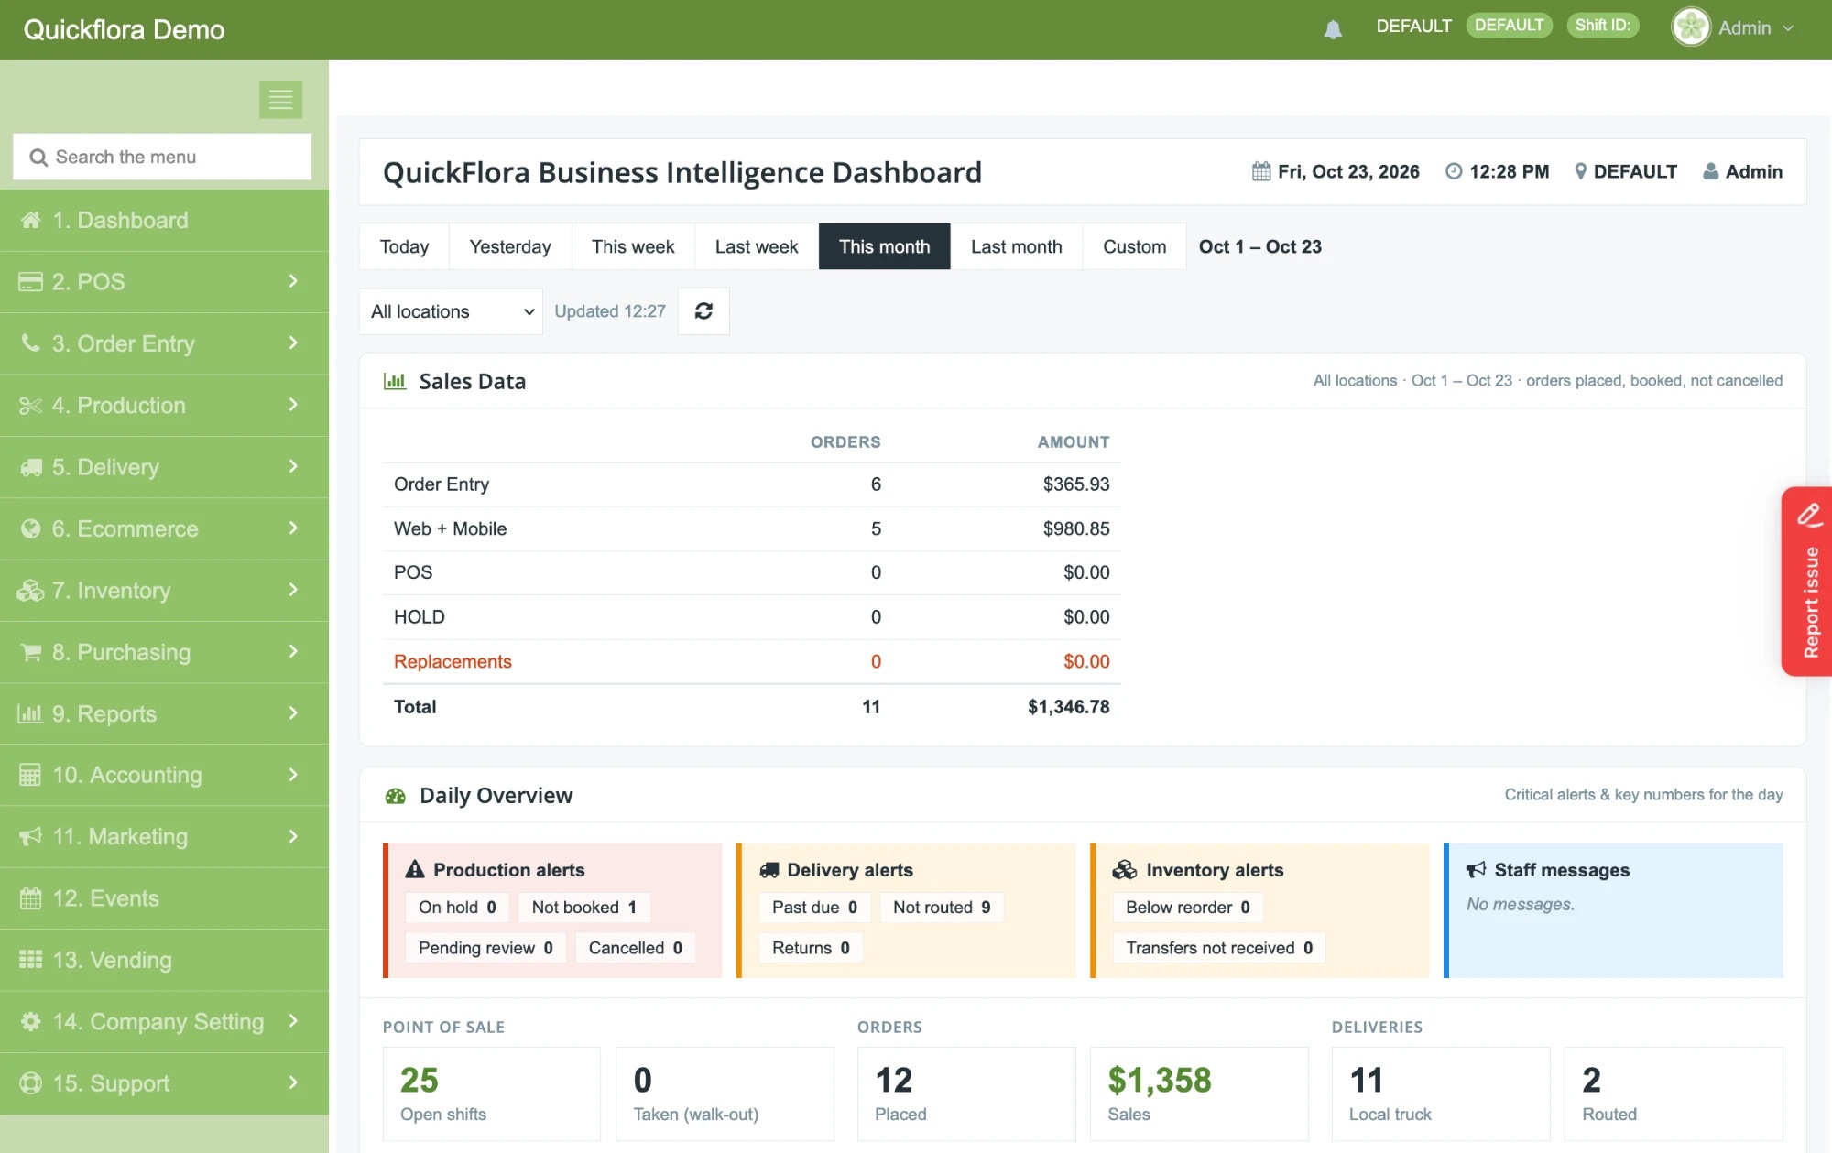Click the Dashboard home icon
Image resolution: width=1832 pixels, height=1153 pixels.
[x=31, y=220]
